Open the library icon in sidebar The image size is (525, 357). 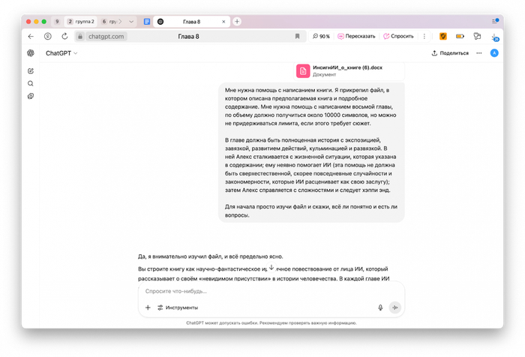click(31, 97)
